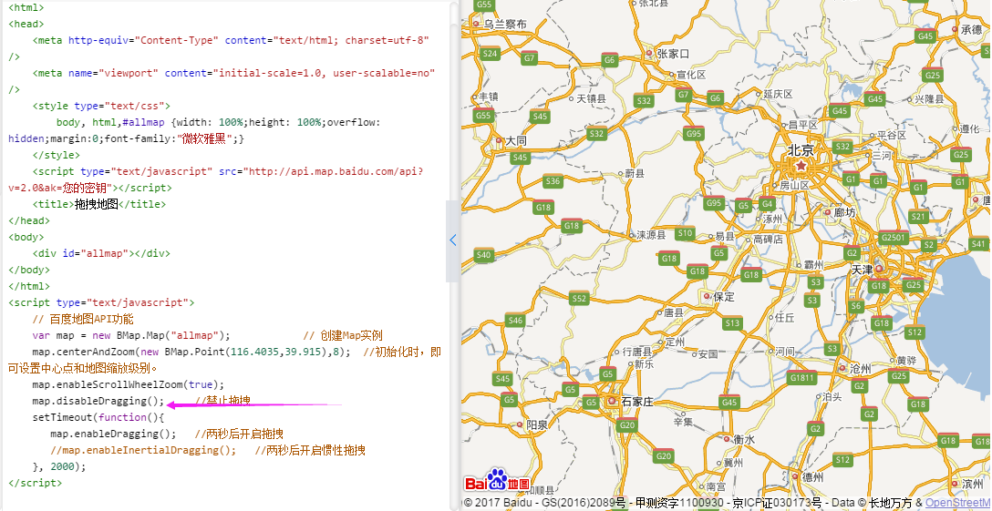Select the 大同 city label
The width and height of the screenshot is (992, 511).
(516, 140)
